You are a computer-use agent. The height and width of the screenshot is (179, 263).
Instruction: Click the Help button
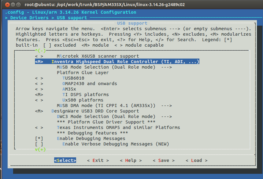[131, 160]
